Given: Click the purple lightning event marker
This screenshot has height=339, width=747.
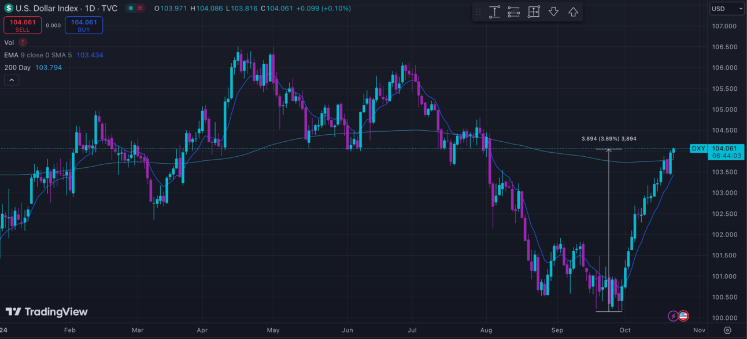Looking at the screenshot, I should pyautogui.click(x=673, y=316).
